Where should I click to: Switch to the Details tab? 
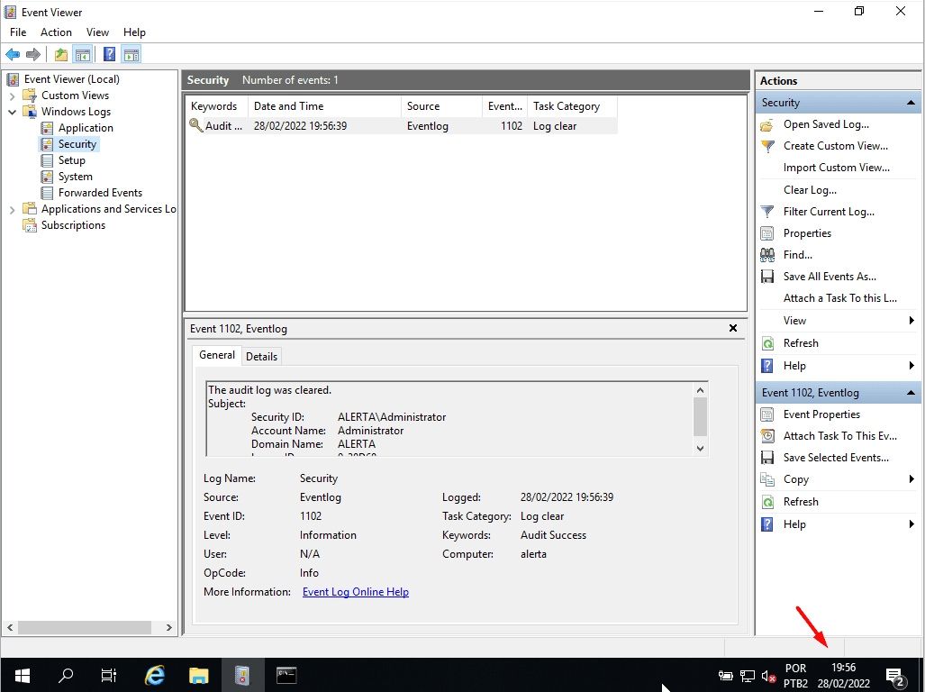(261, 356)
